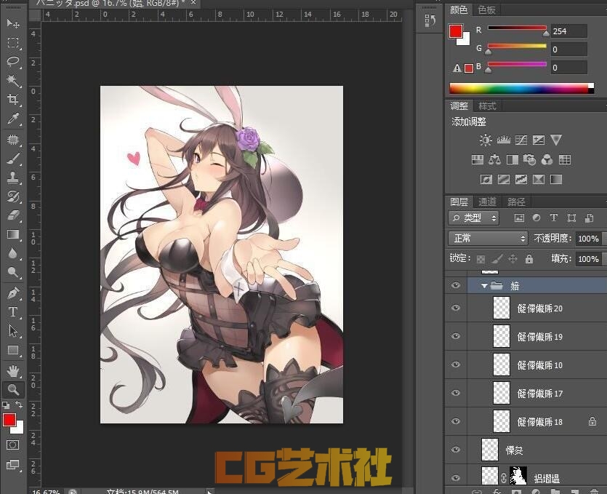Add a Photo Filter adjustment
Screen dimensions: 607x494
point(529,159)
